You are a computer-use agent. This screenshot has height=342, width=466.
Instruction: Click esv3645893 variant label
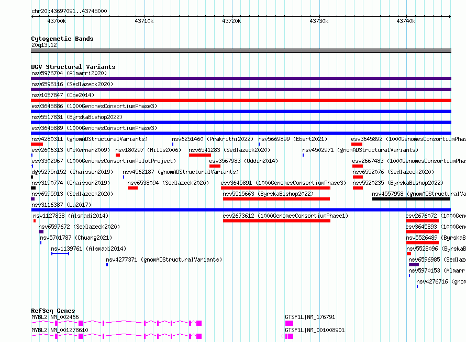coord(436,227)
